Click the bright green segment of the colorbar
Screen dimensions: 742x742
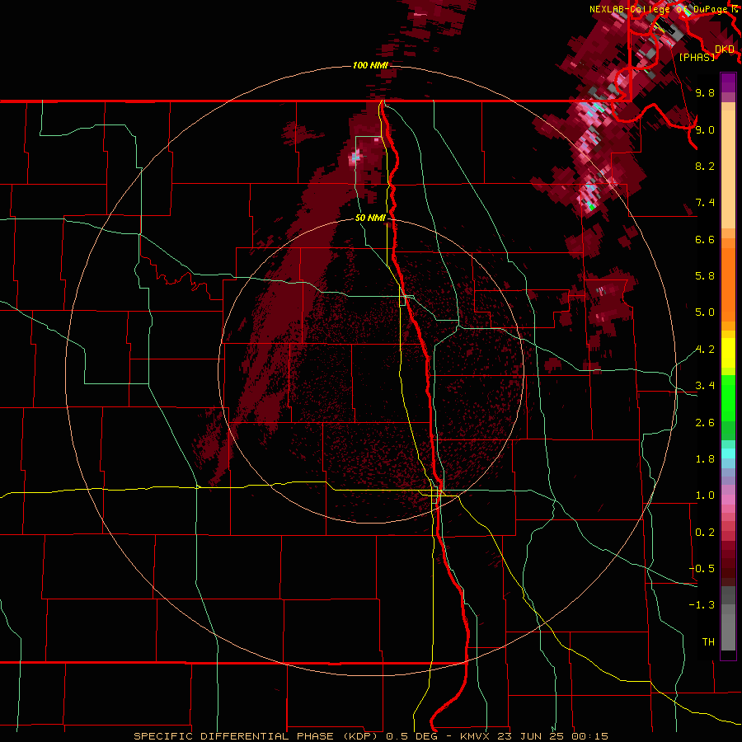pyautogui.click(x=728, y=398)
